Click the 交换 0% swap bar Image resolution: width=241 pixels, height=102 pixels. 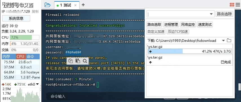coord(25,50)
